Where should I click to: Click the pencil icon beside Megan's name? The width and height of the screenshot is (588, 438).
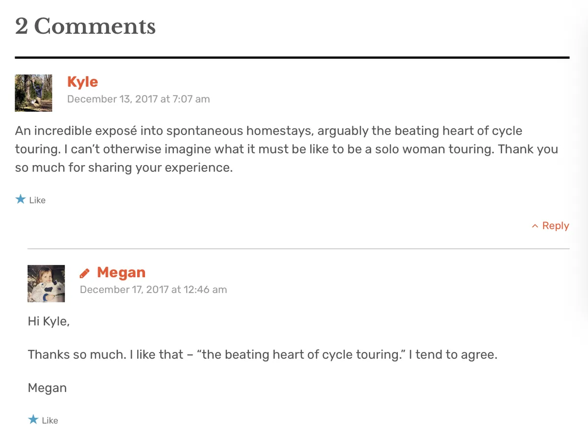[85, 273]
